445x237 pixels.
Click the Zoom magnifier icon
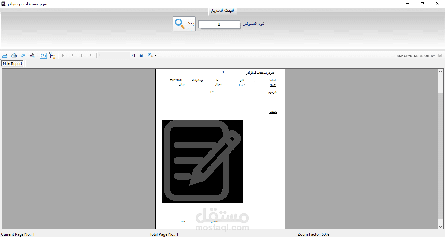pos(150,55)
